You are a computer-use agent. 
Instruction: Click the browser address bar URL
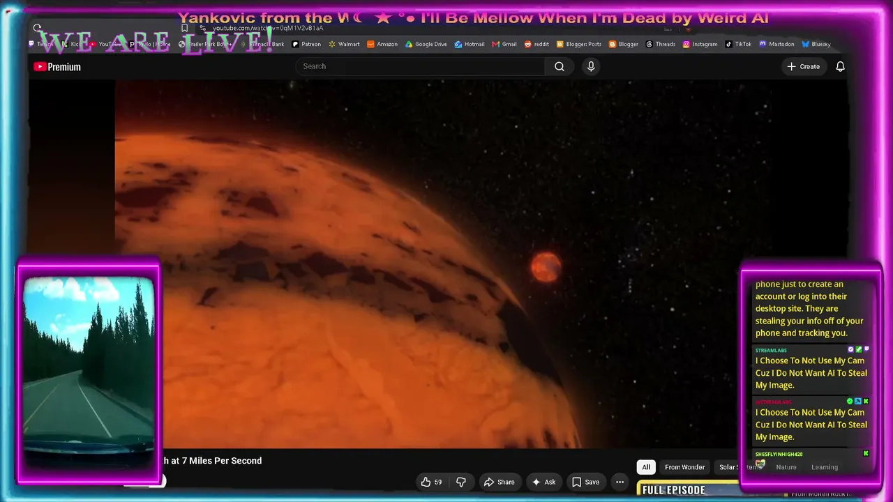[268, 28]
